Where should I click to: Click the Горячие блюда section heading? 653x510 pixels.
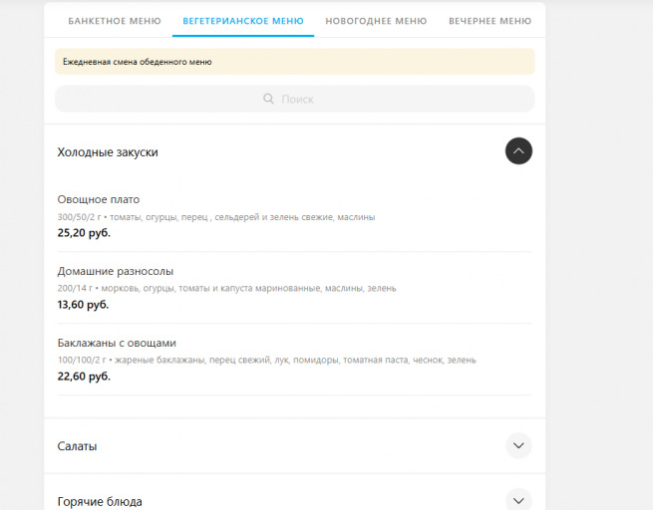100,502
